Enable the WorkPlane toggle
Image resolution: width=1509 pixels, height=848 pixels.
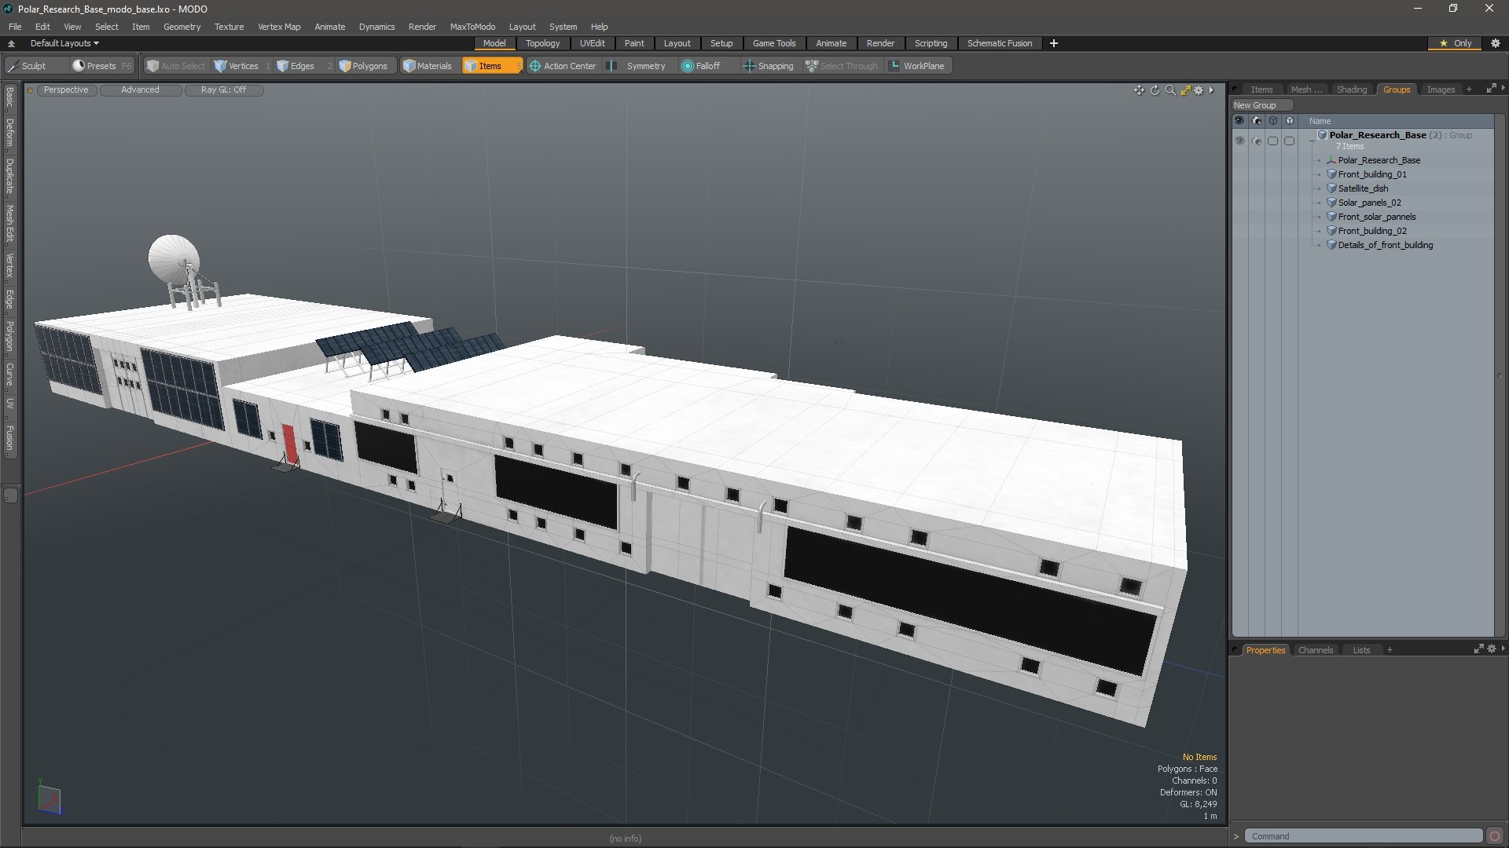coord(917,66)
